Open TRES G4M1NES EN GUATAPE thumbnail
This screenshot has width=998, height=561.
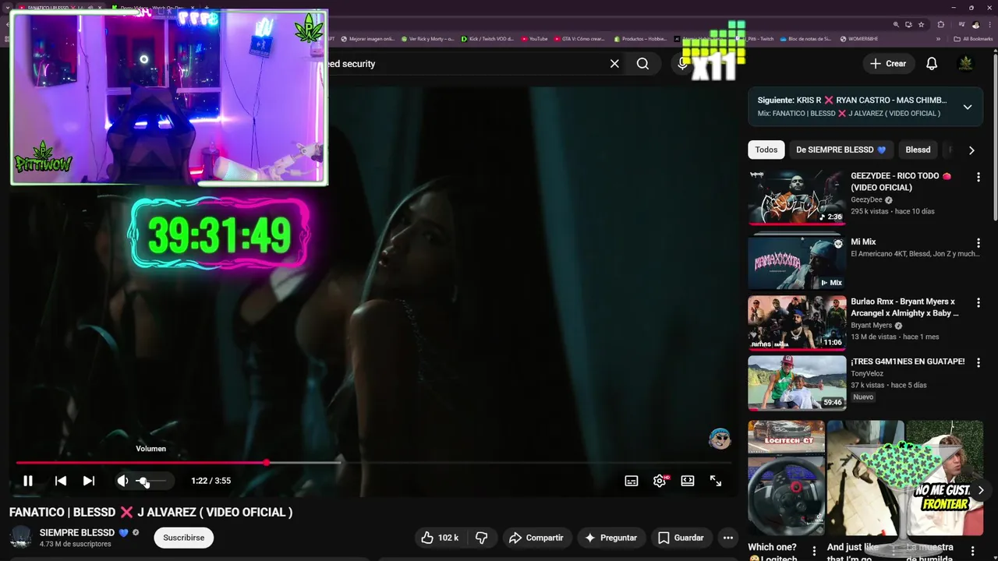click(797, 383)
